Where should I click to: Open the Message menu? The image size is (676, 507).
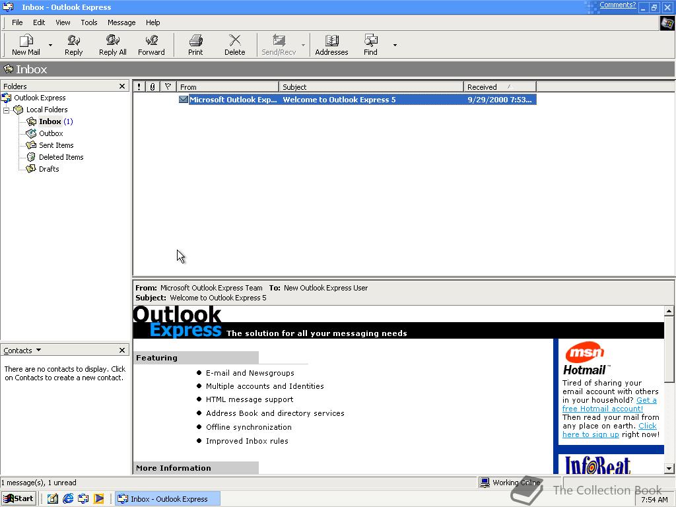coord(121,22)
